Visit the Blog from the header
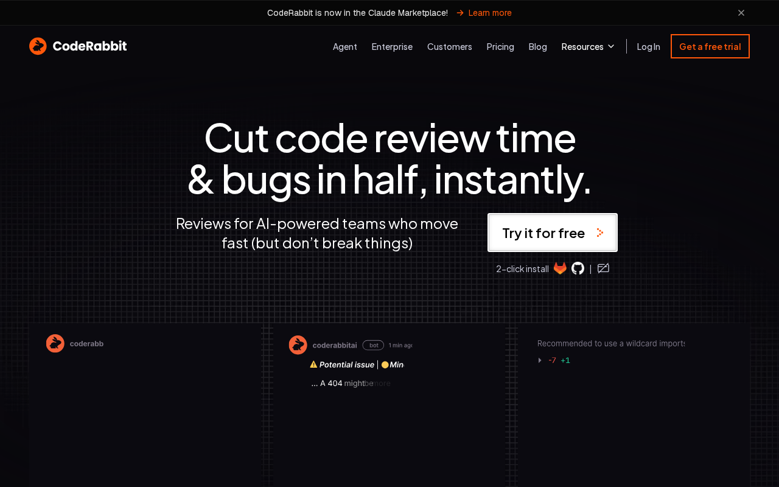The image size is (779, 487). tap(538, 46)
